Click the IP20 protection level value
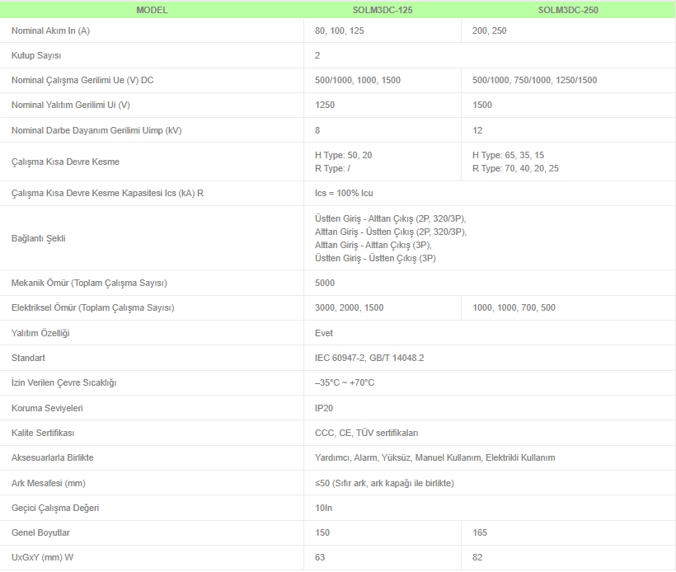This screenshot has height=572, width=676. (x=324, y=408)
